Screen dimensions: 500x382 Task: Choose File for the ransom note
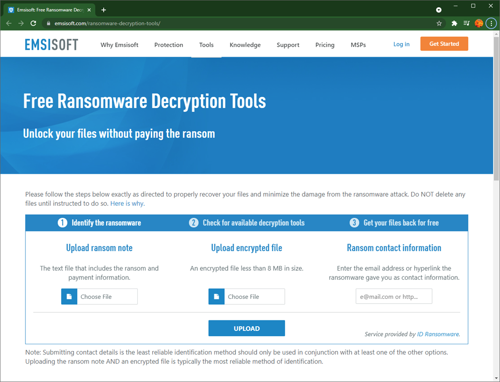click(x=100, y=297)
